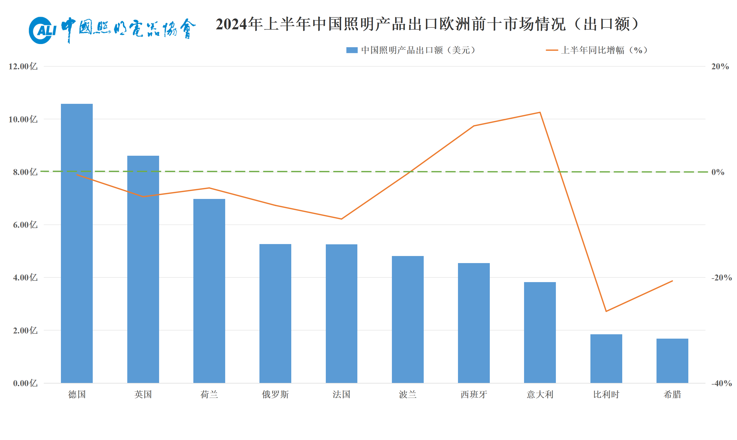Click the orange line peak above 意大利
Viewport: 737px width, 440px height.
[540, 112]
